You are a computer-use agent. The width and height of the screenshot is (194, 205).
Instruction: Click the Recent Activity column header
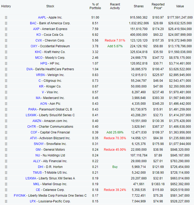pyautogui.click(x=115, y=6)
